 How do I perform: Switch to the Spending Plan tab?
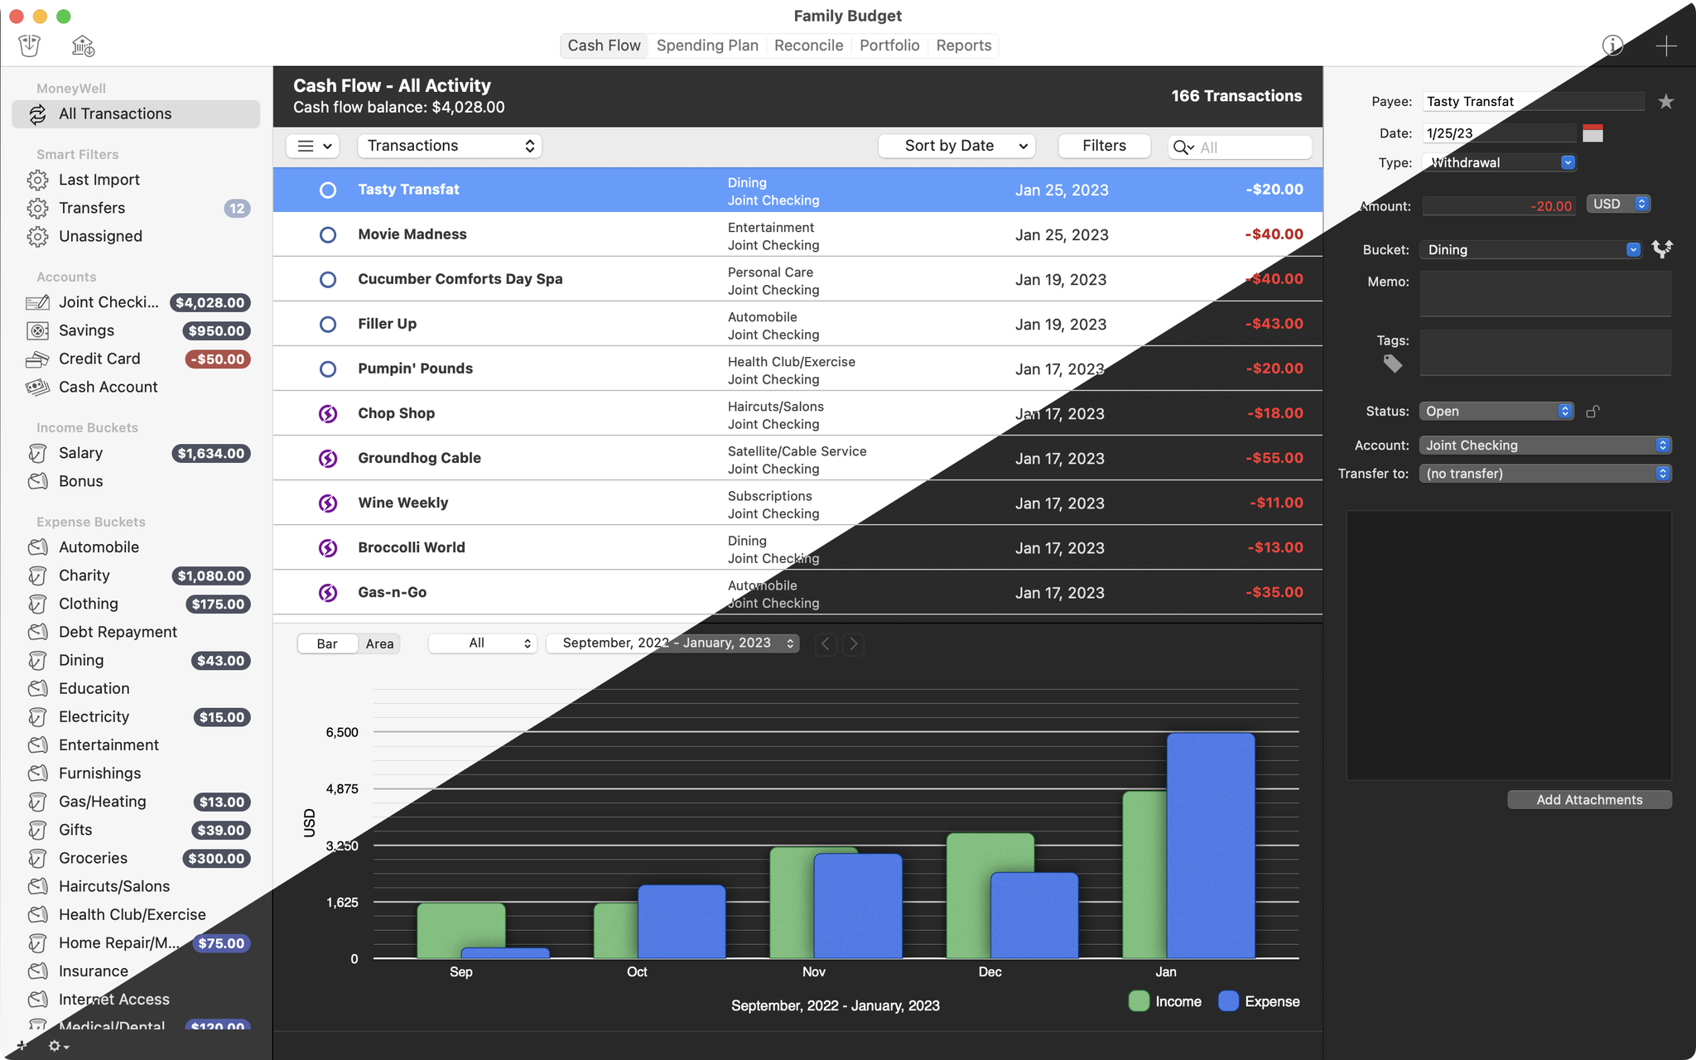click(707, 46)
